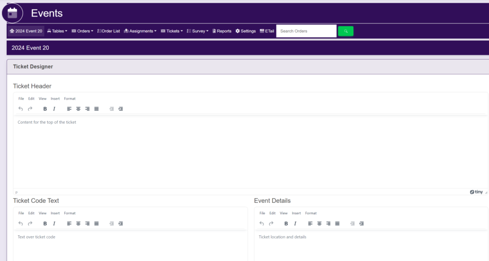Center align text in Ticket Header editor
489x261 pixels.
(x=78, y=109)
